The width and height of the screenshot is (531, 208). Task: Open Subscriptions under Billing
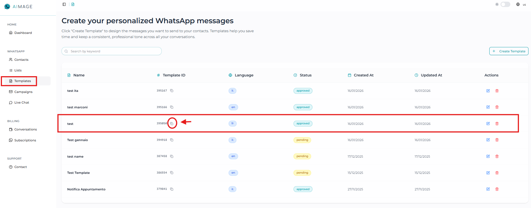(25, 140)
